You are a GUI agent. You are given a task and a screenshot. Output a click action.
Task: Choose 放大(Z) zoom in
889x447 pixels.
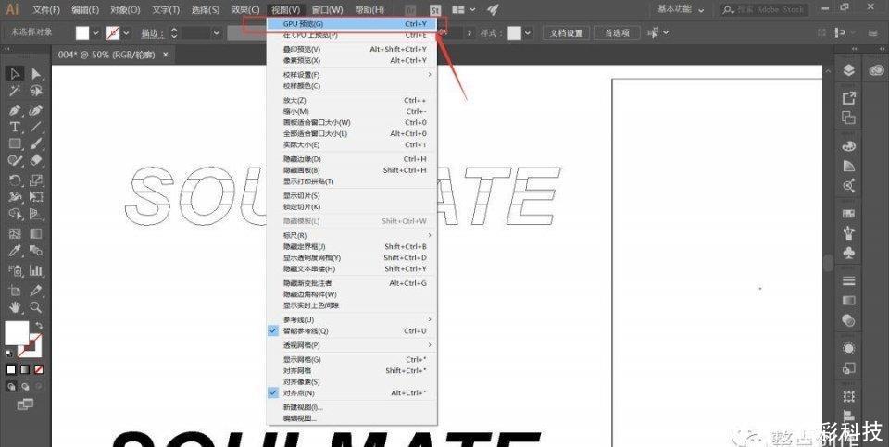pos(352,100)
